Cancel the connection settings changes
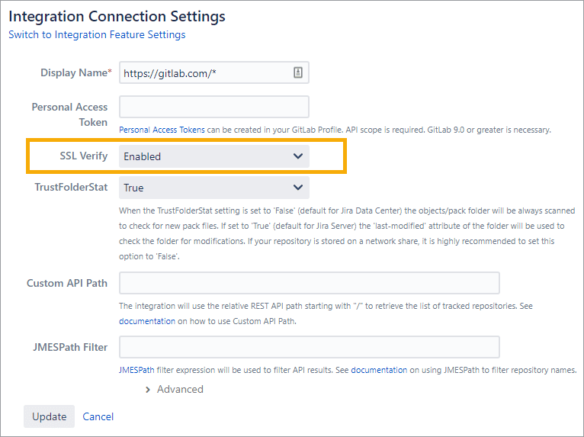The width and height of the screenshot is (584, 437). pyautogui.click(x=98, y=416)
